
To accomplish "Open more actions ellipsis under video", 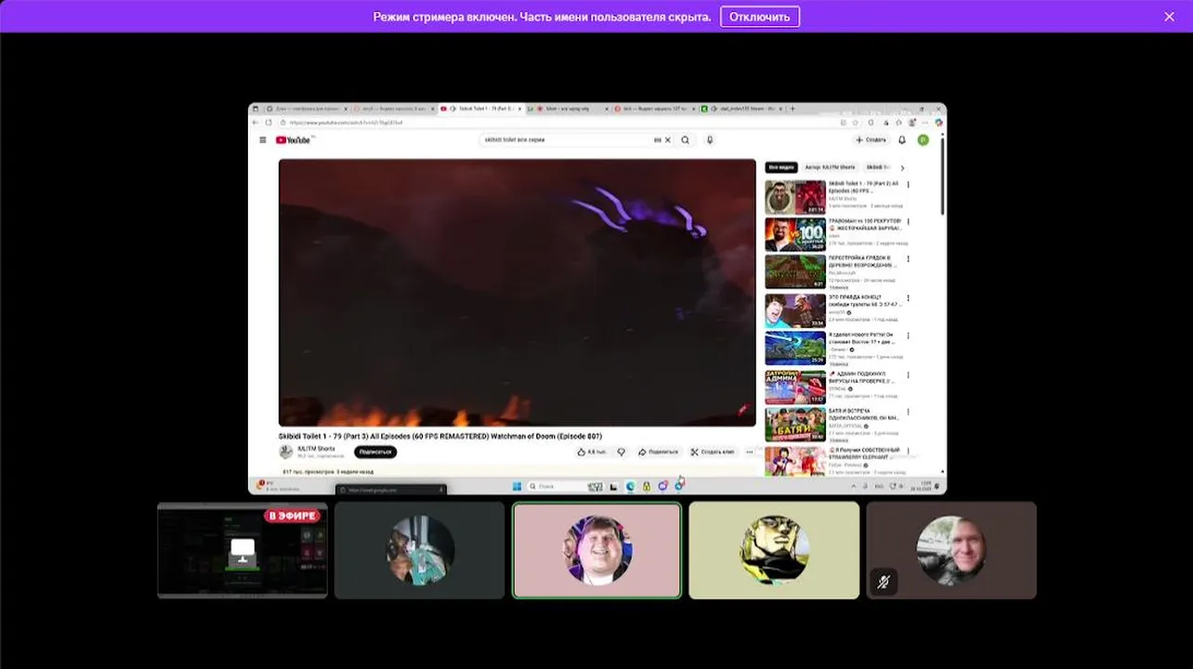I will pos(750,452).
